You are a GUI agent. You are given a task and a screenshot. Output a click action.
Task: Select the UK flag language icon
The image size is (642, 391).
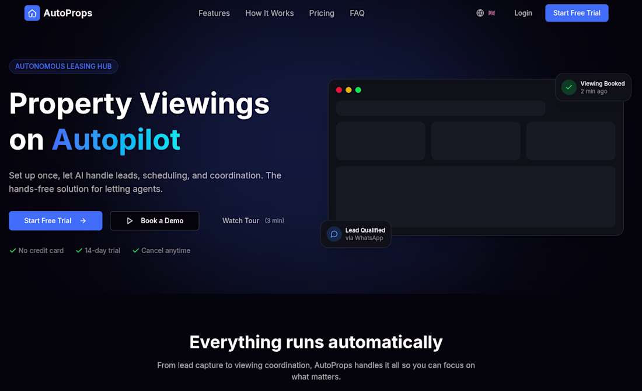492,13
